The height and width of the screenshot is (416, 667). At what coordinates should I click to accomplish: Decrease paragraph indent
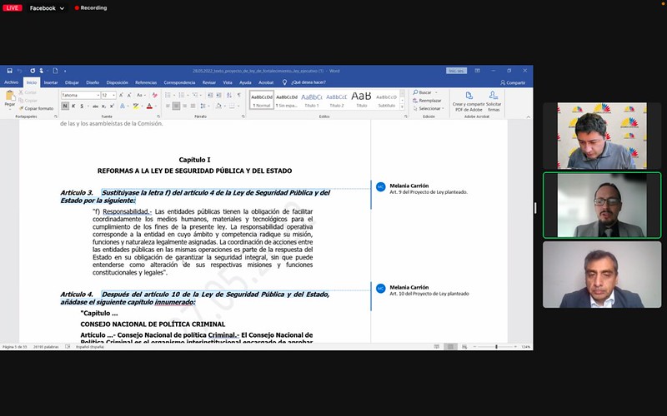210,95
